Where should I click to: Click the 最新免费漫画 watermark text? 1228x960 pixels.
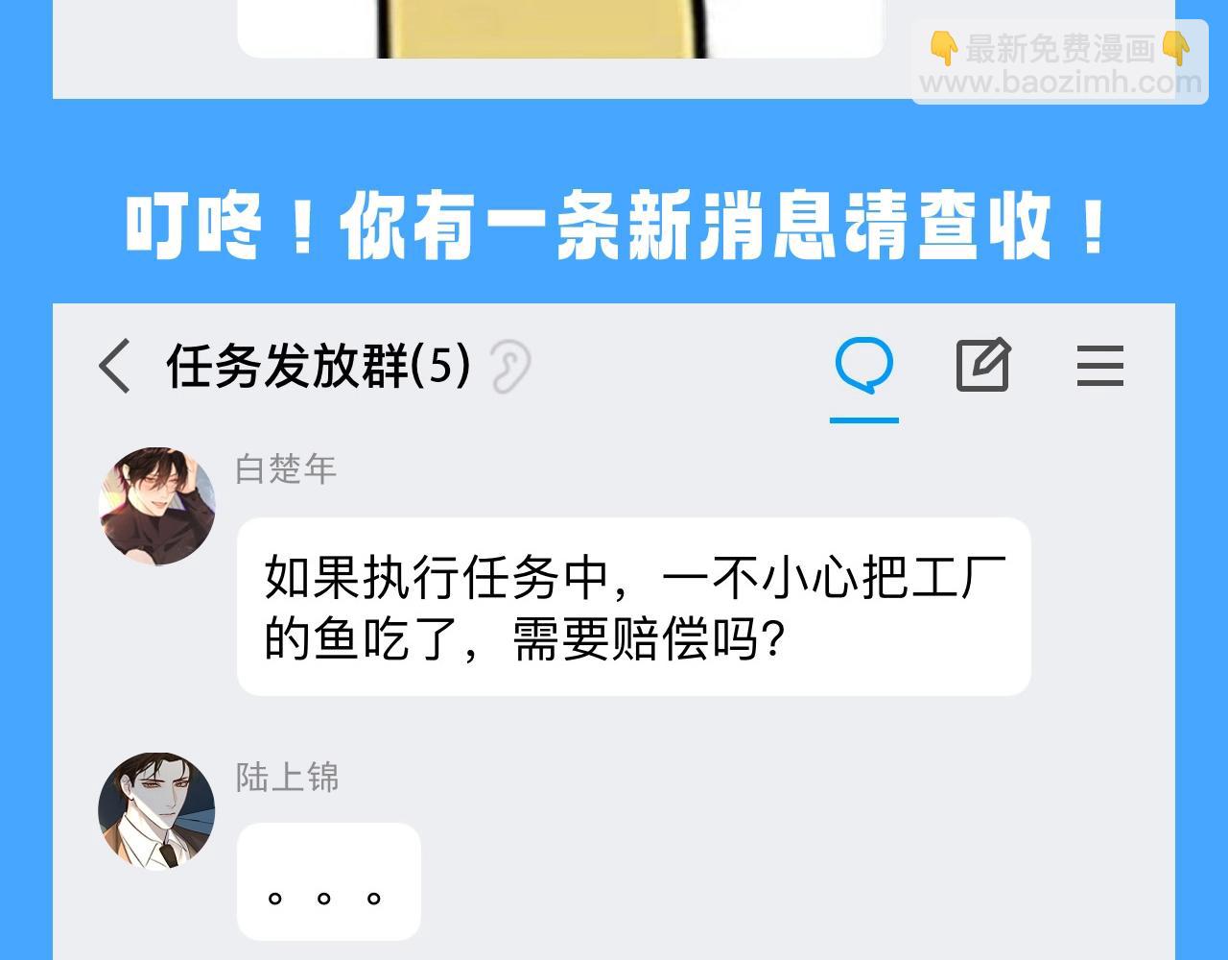tap(1060, 48)
